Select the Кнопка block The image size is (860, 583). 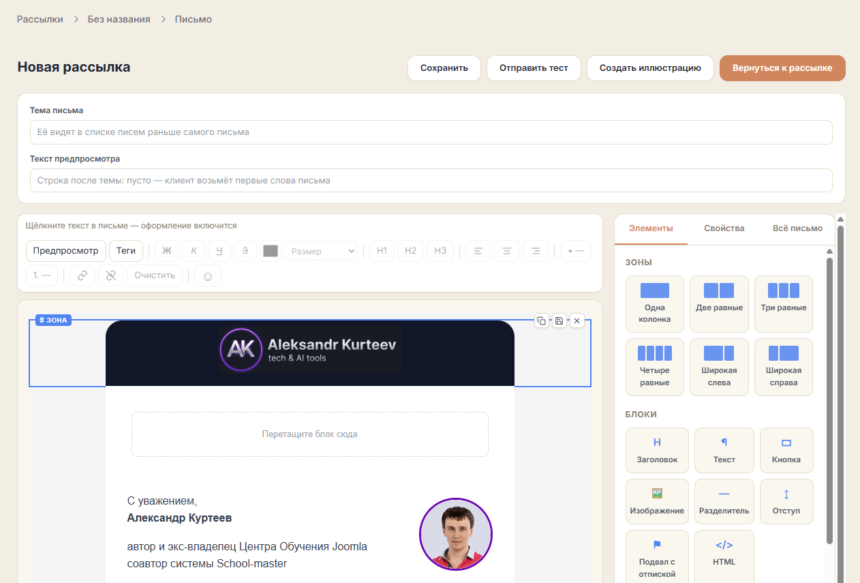coord(786,450)
